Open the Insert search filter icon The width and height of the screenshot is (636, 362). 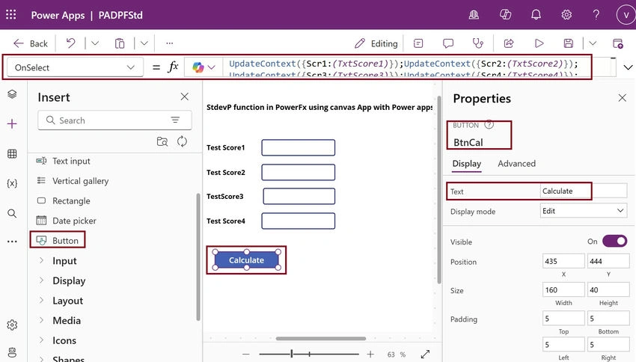point(175,120)
